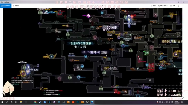This screenshot has width=188, height=105.
Task: Click the taskbar search magnifier
Action: [x=7, y=102]
